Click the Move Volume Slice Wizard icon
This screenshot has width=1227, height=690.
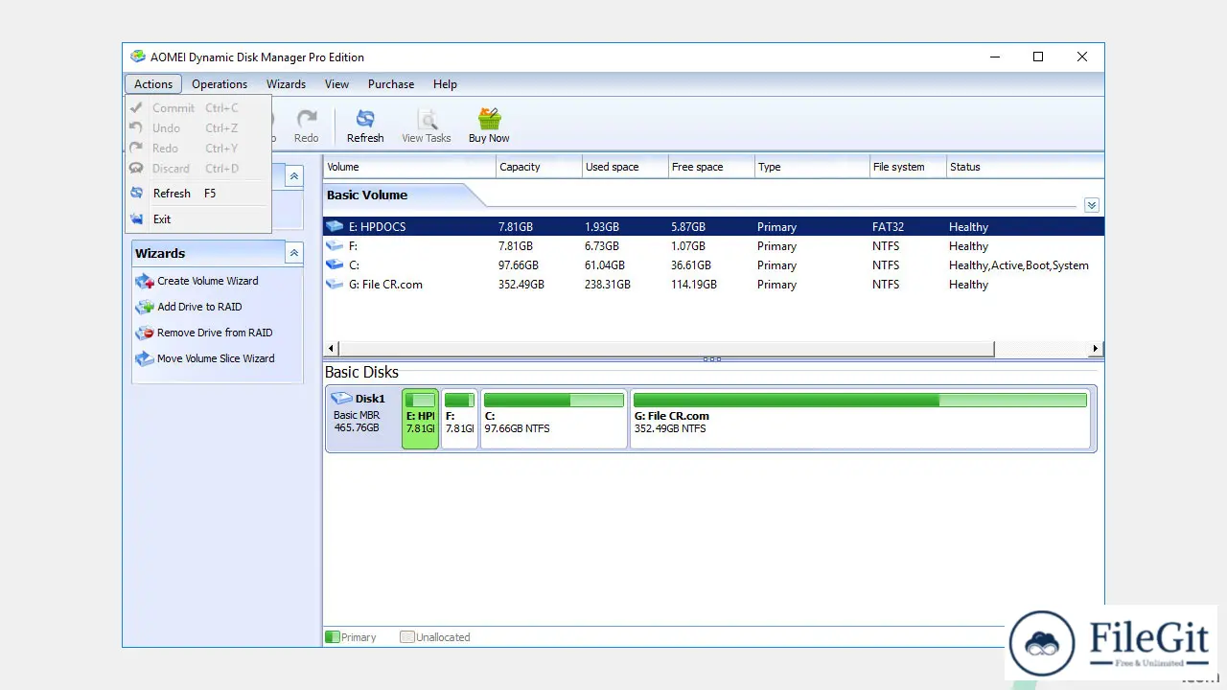pyautogui.click(x=145, y=359)
